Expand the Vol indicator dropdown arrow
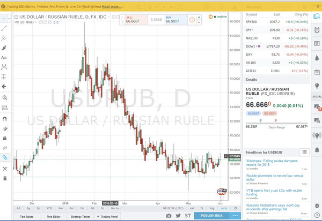The image size is (322, 221). coord(36,22)
